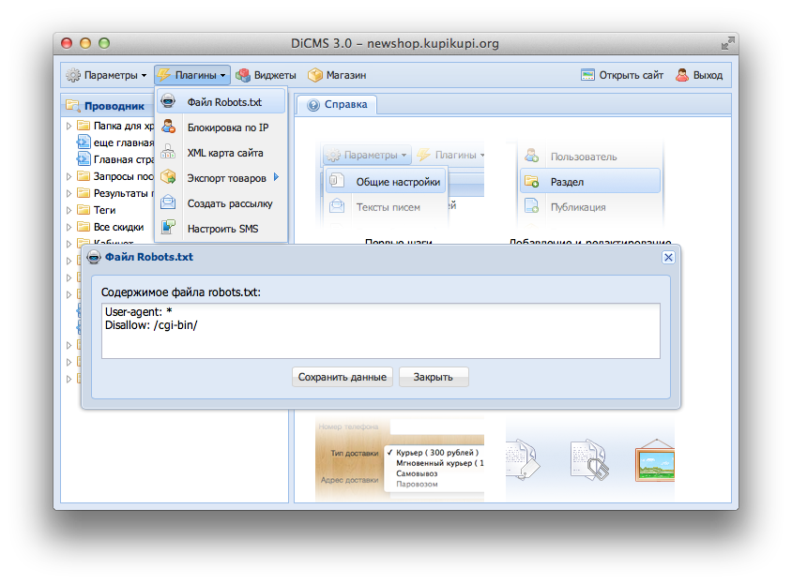Click the Выход person icon

click(x=682, y=75)
